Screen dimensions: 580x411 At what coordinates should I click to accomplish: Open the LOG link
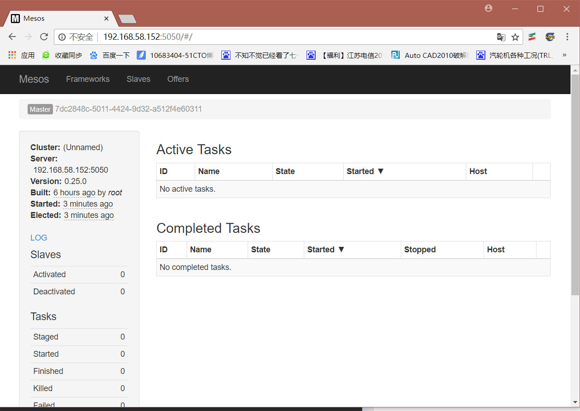39,238
